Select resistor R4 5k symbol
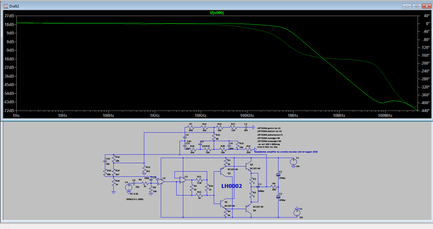Viewport: 433px width, 229px height. pos(225,213)
